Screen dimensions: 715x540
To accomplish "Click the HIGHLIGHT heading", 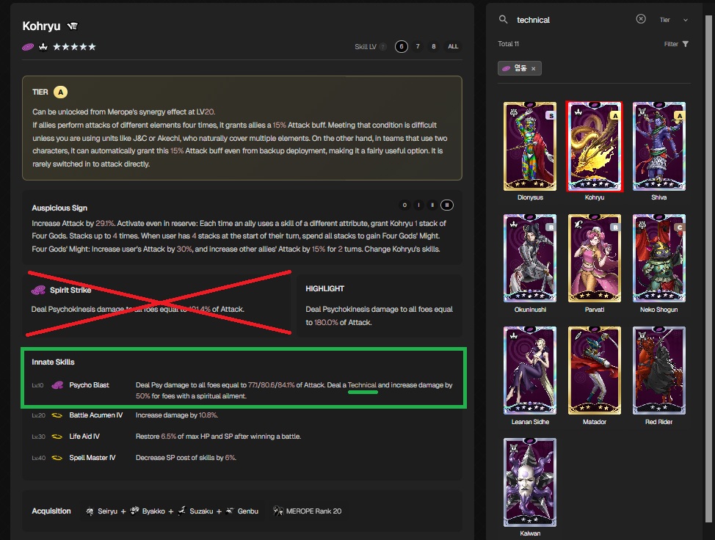I will coord(324,288).
